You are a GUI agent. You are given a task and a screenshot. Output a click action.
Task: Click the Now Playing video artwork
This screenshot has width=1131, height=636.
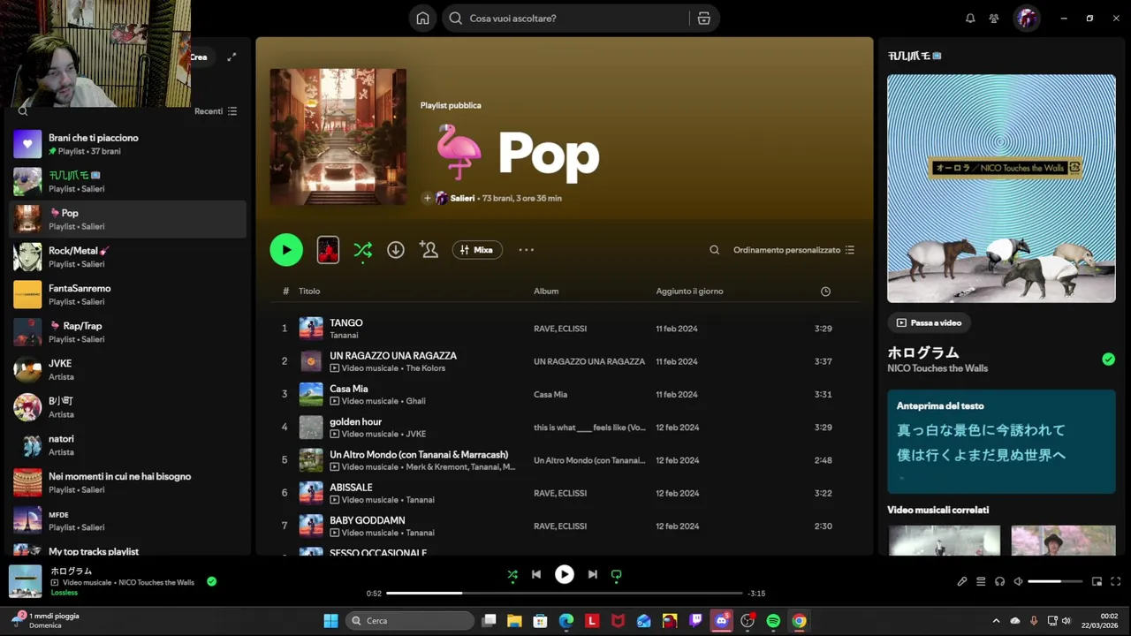[x=1001, y=188]
